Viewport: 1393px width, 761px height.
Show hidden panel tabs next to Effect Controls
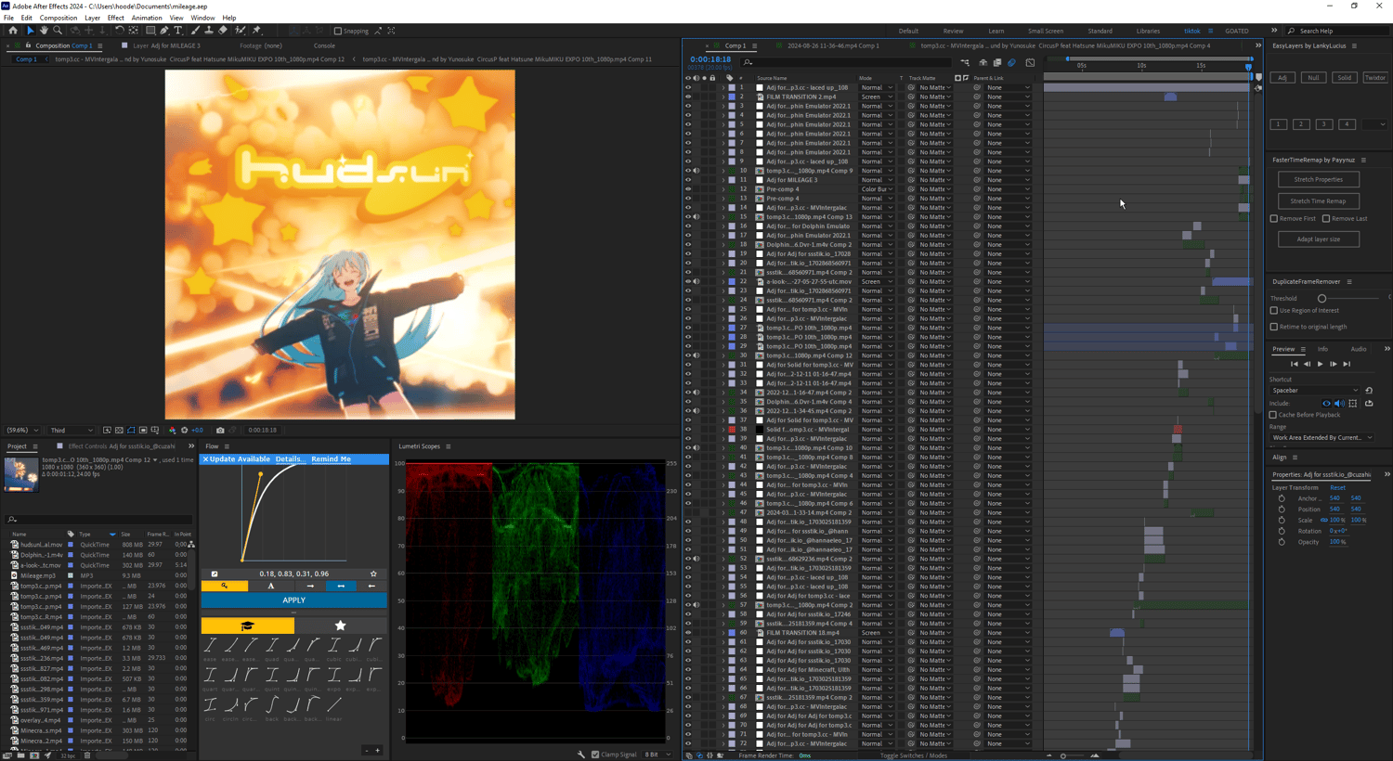(x=191, y=446)
